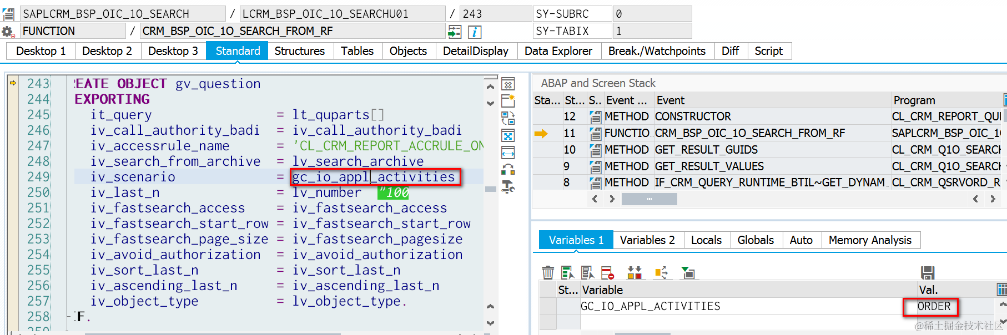Open the Objects tab
Image resolution: width=1007 pixels, height=335 pixels.
[x=408, y=51]
